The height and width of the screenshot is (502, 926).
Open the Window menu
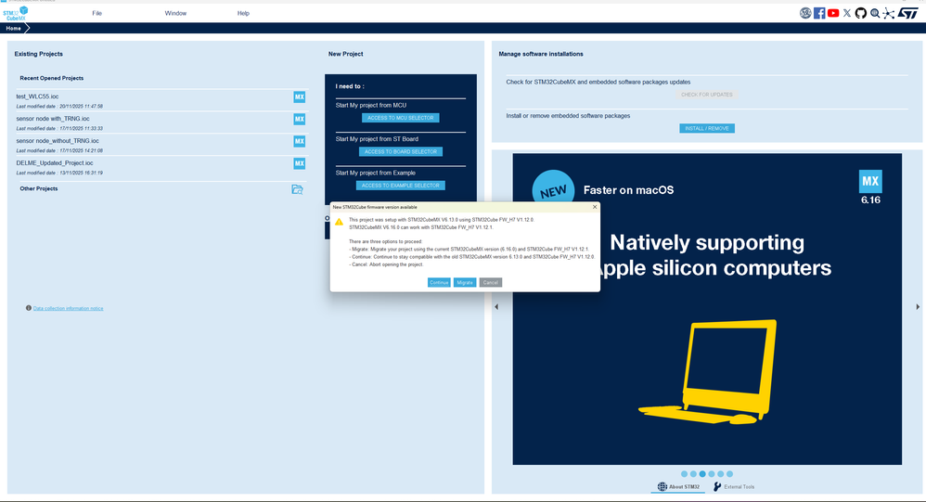click(x=175, y=13)
